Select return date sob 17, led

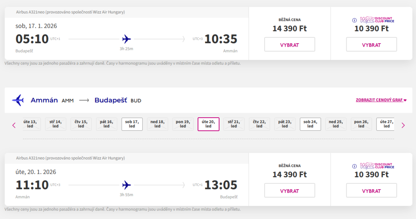click(132, 124)
